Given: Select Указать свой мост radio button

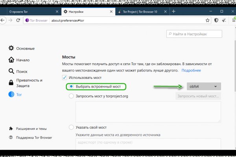Looking at the screenshot, I should coord(71,127).
